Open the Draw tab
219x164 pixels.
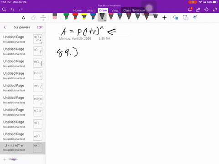[103, 10]
